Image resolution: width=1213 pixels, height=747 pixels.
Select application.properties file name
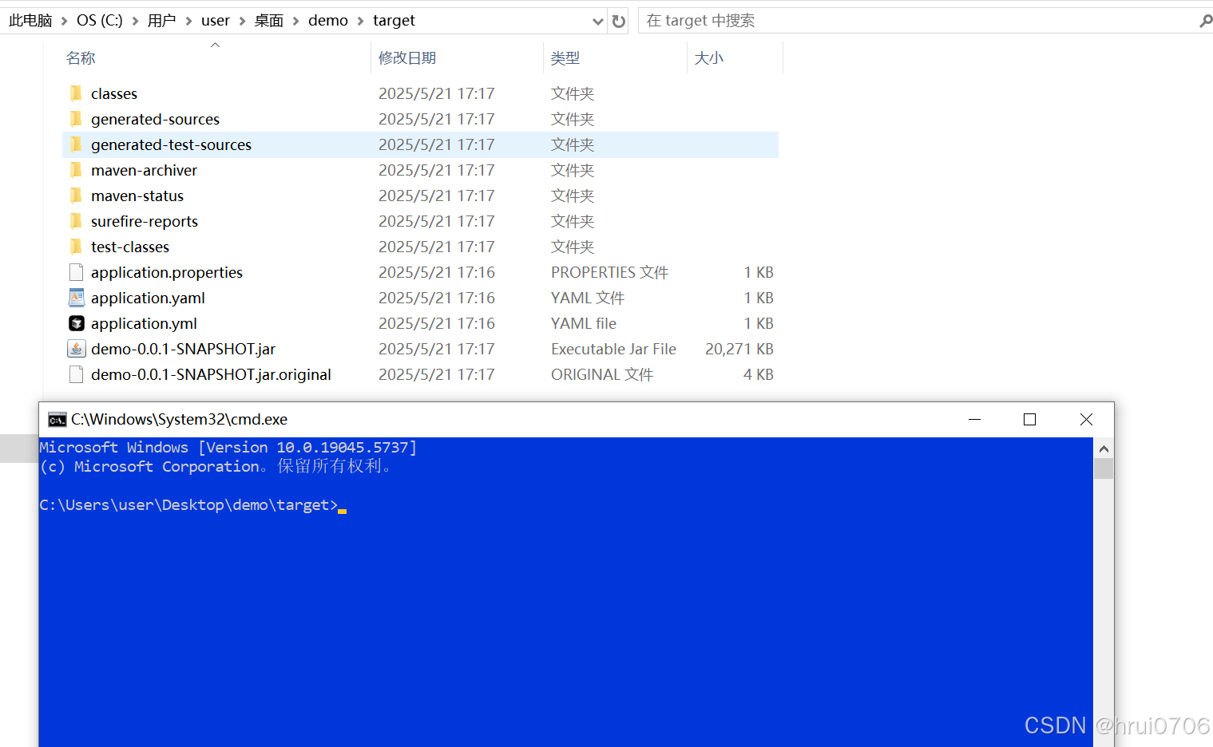point(167,272)
